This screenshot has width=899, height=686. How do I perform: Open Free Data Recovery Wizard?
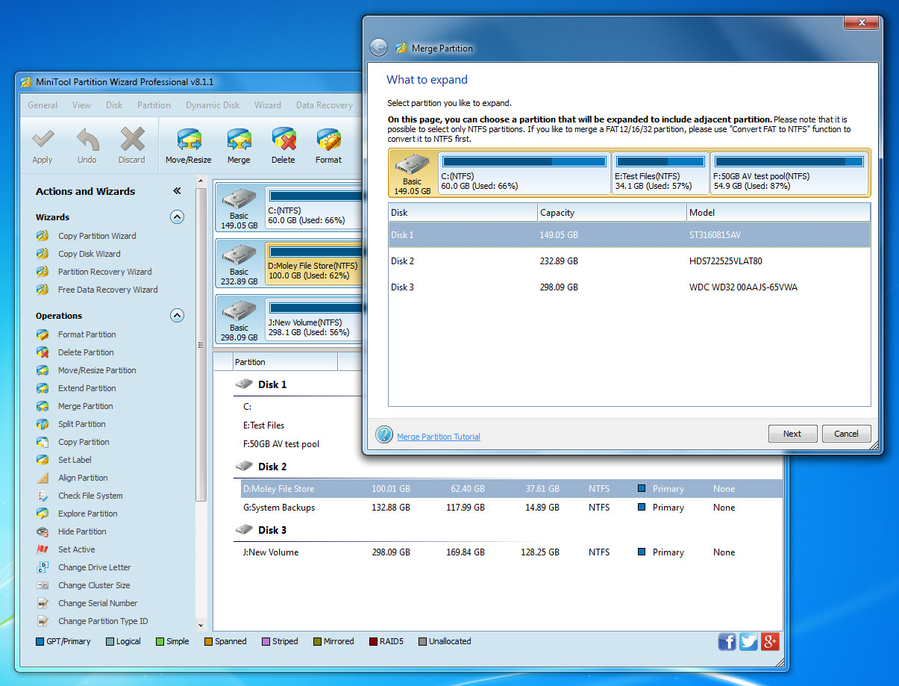(107, 290)
